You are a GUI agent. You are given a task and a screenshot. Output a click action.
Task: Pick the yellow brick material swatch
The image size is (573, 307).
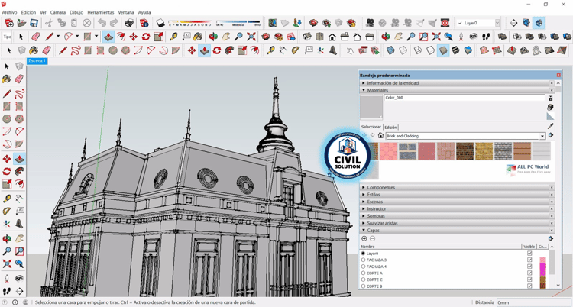click(x=484, y=151)
